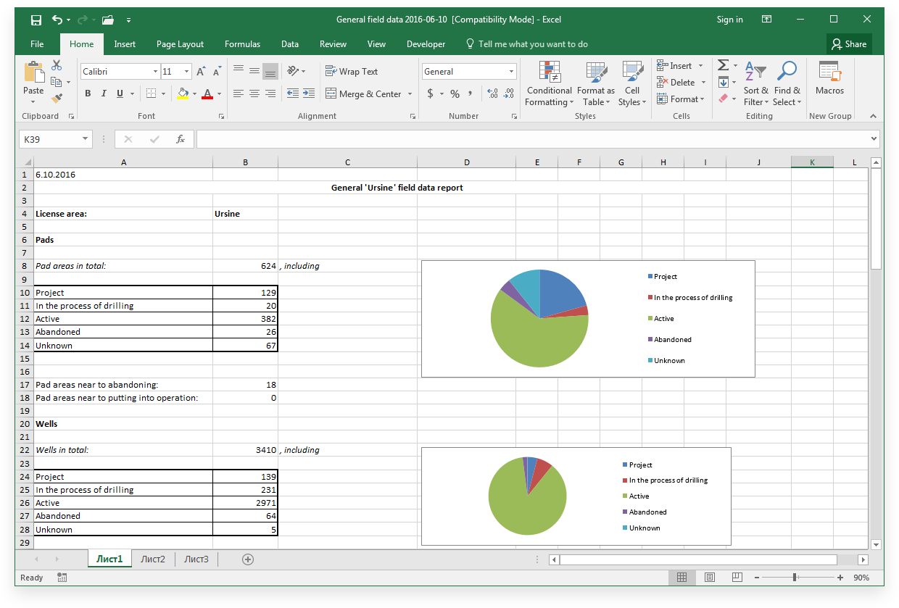Toggle Wrap Text for cells

(352, 71)
